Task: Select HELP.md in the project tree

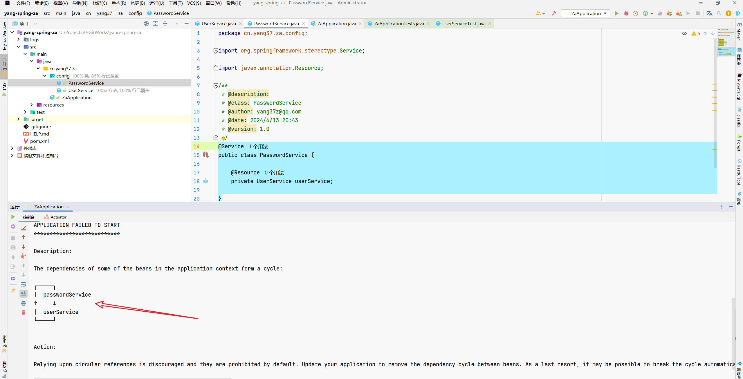Action: click(x=39, y=134)
